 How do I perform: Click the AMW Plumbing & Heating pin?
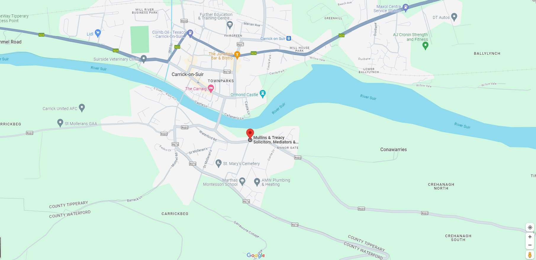coord(257,182)
